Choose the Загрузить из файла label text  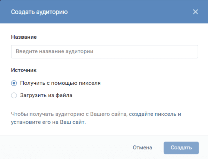(x=46, y=95)
